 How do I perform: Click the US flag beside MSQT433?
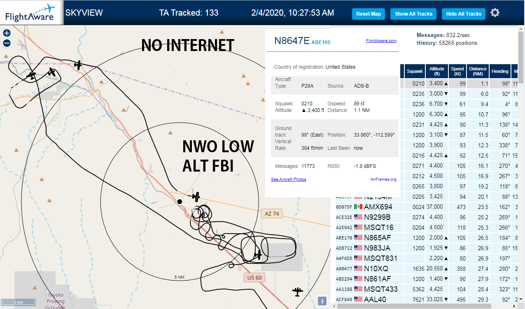point(358,289)
